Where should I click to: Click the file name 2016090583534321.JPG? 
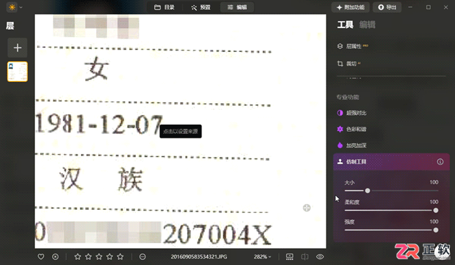click(199, 257)
